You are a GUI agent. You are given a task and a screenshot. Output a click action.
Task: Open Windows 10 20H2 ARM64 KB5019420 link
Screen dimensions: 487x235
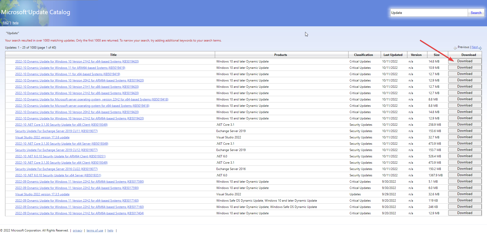(x=79, y=80)
